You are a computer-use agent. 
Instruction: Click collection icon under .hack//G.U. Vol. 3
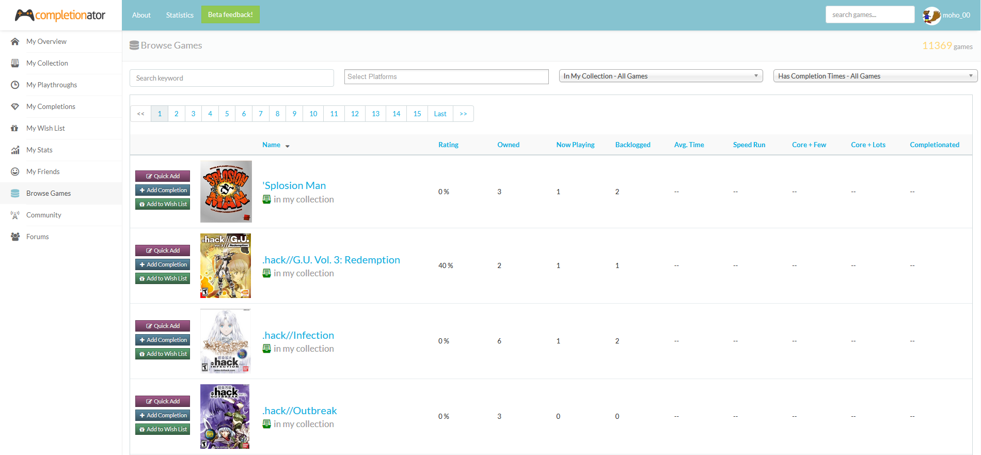tap(266, 273)
